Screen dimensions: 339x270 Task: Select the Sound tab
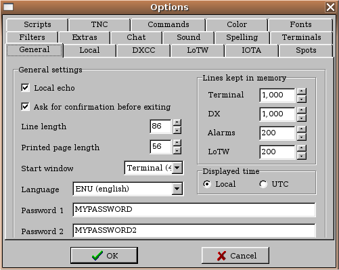pyautogui.click(x=188, y=37)
